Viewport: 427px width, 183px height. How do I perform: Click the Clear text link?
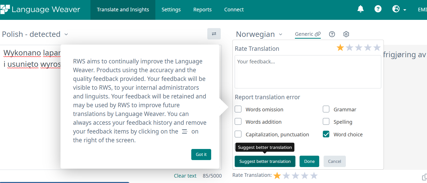(185, 176)
